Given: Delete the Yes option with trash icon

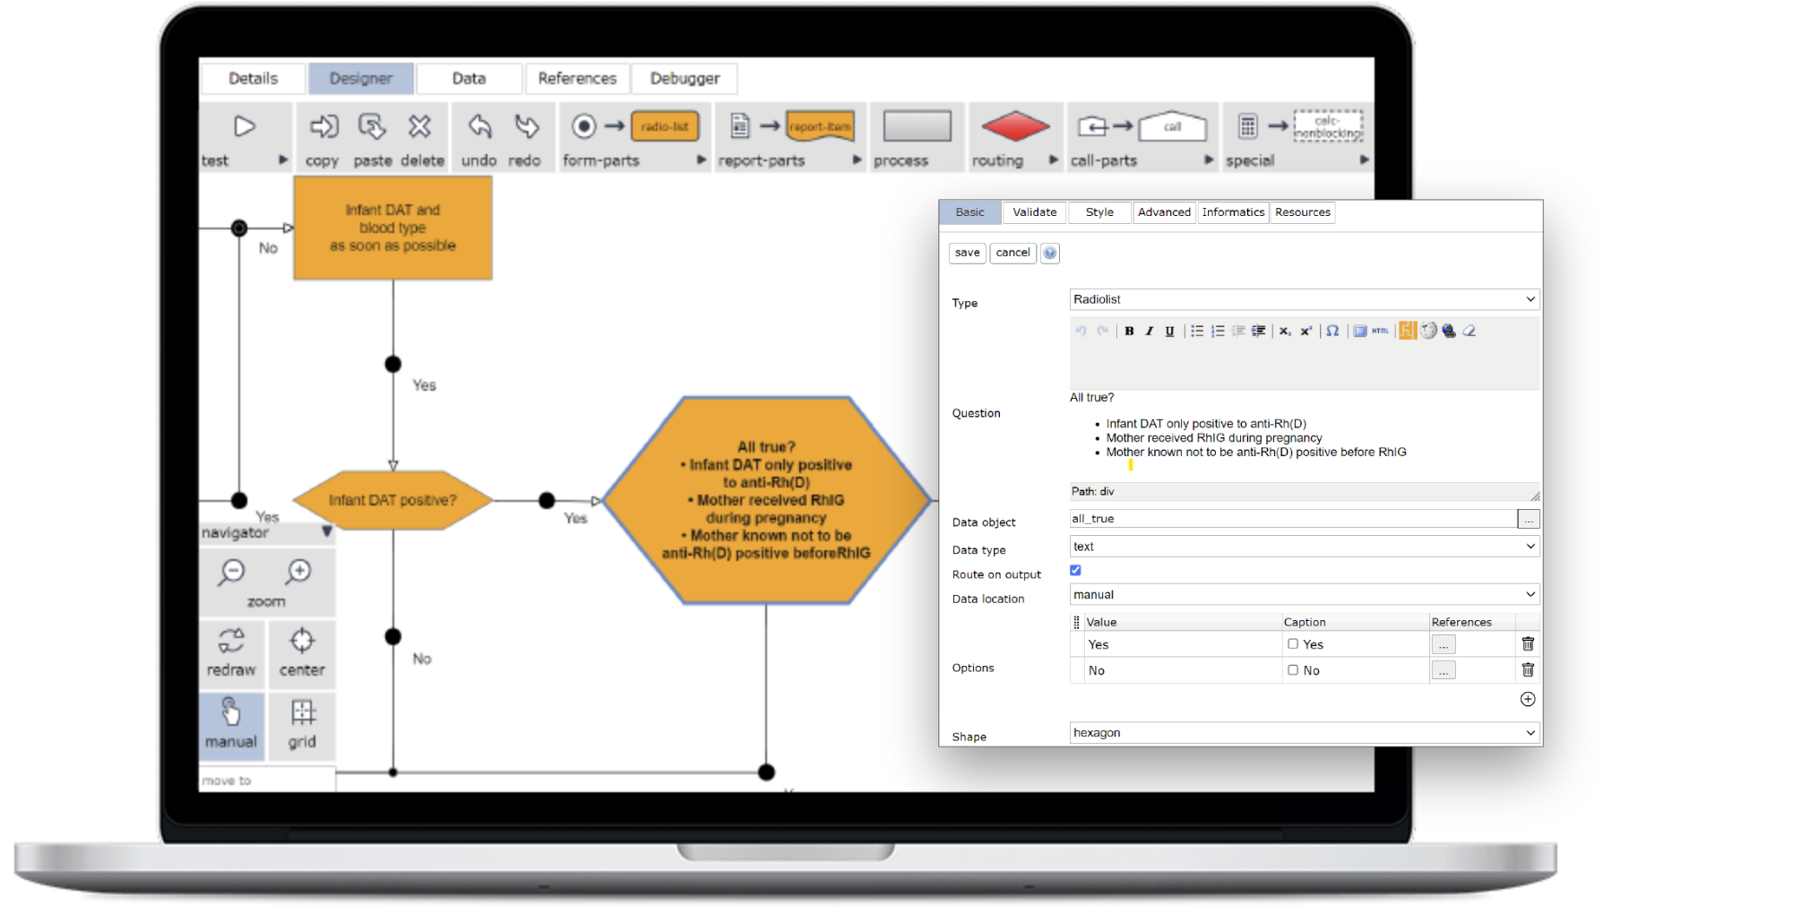Looking at the screenshot, I should click(x=1528, y=643).
